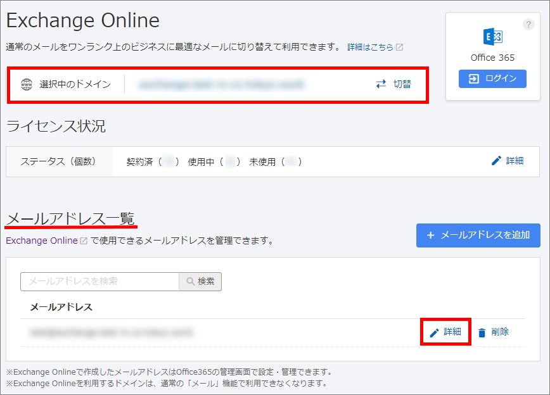Click the Office 365 Exchange logo
Image resolution: width=550 pixels, height=395 pixels.
point(492,37)
